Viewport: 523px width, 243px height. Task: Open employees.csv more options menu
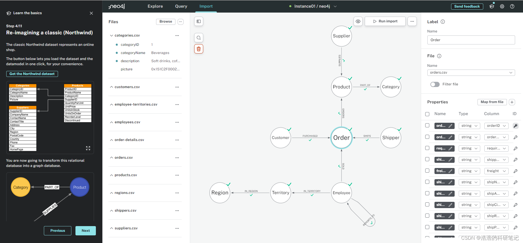click(x=177, y=122)
